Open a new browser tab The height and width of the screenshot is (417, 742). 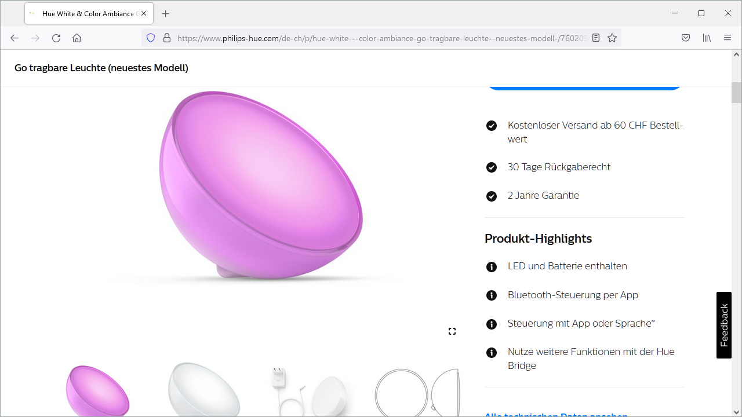pos(166,13)
